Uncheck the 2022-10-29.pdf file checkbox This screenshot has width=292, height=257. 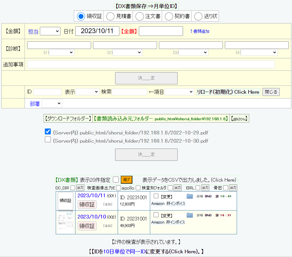pyautogui.click(x=48, y=131)
